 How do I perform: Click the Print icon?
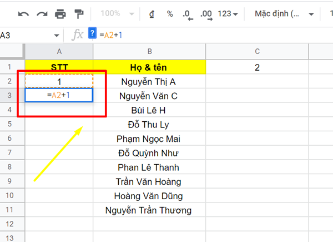[x=60, y=14]
